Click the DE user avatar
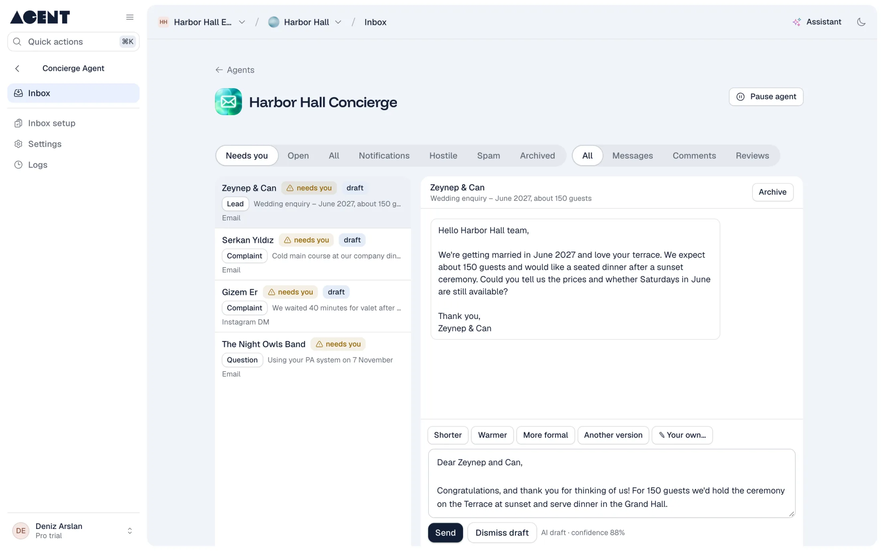Screen dimensions: 882x551 (x=21, y=531)
